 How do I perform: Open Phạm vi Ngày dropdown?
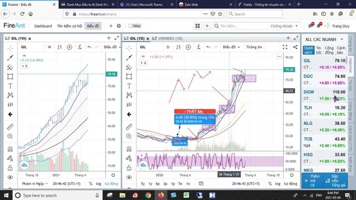(34, 184)
